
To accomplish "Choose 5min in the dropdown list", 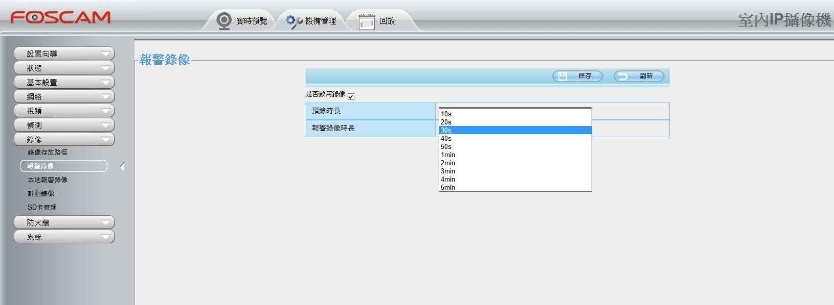I will 515,187.
